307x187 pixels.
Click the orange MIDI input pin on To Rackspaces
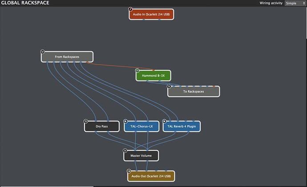pyautogui.click(x=214, y=86)
